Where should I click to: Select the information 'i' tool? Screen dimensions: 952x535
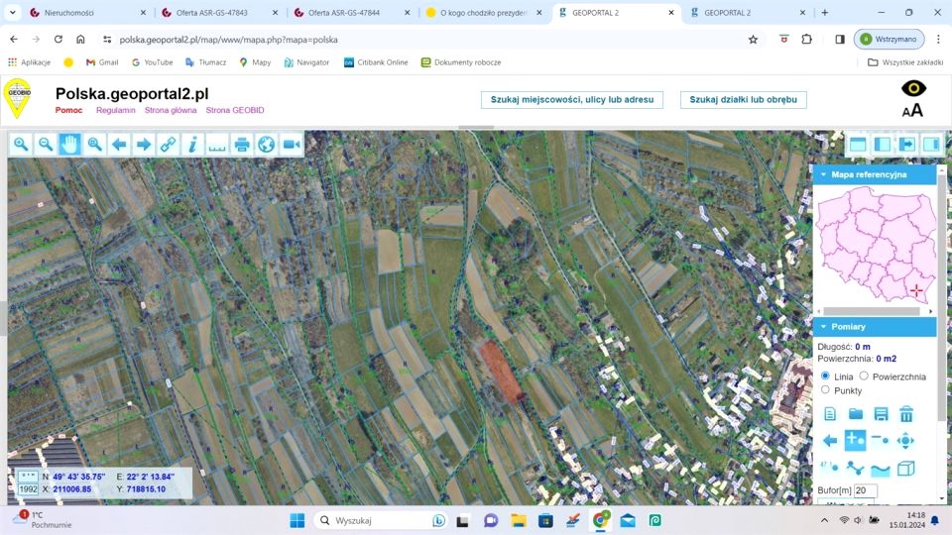click(192, 145)
